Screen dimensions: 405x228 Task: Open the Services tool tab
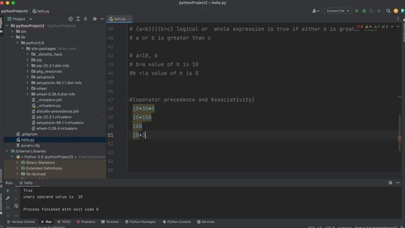[206, 222]
